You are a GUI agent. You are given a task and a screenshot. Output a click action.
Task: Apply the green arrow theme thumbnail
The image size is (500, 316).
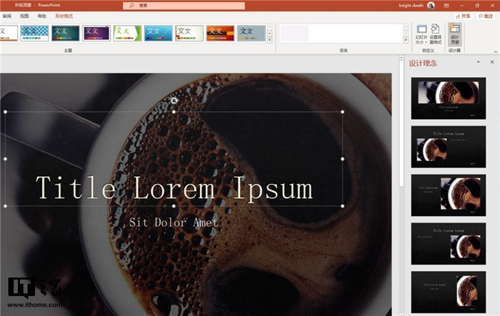pyautogui.click(x=127, y=33)
